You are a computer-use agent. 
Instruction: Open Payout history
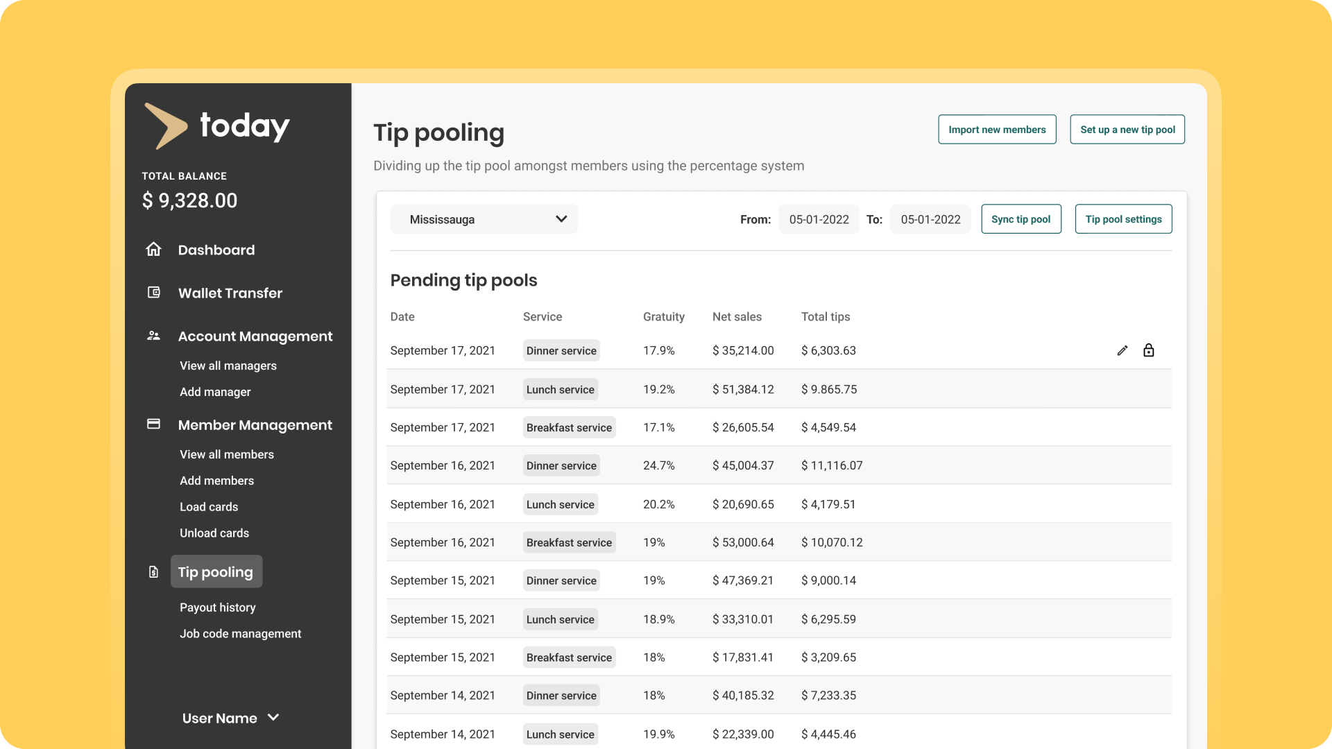pos(217,608)
